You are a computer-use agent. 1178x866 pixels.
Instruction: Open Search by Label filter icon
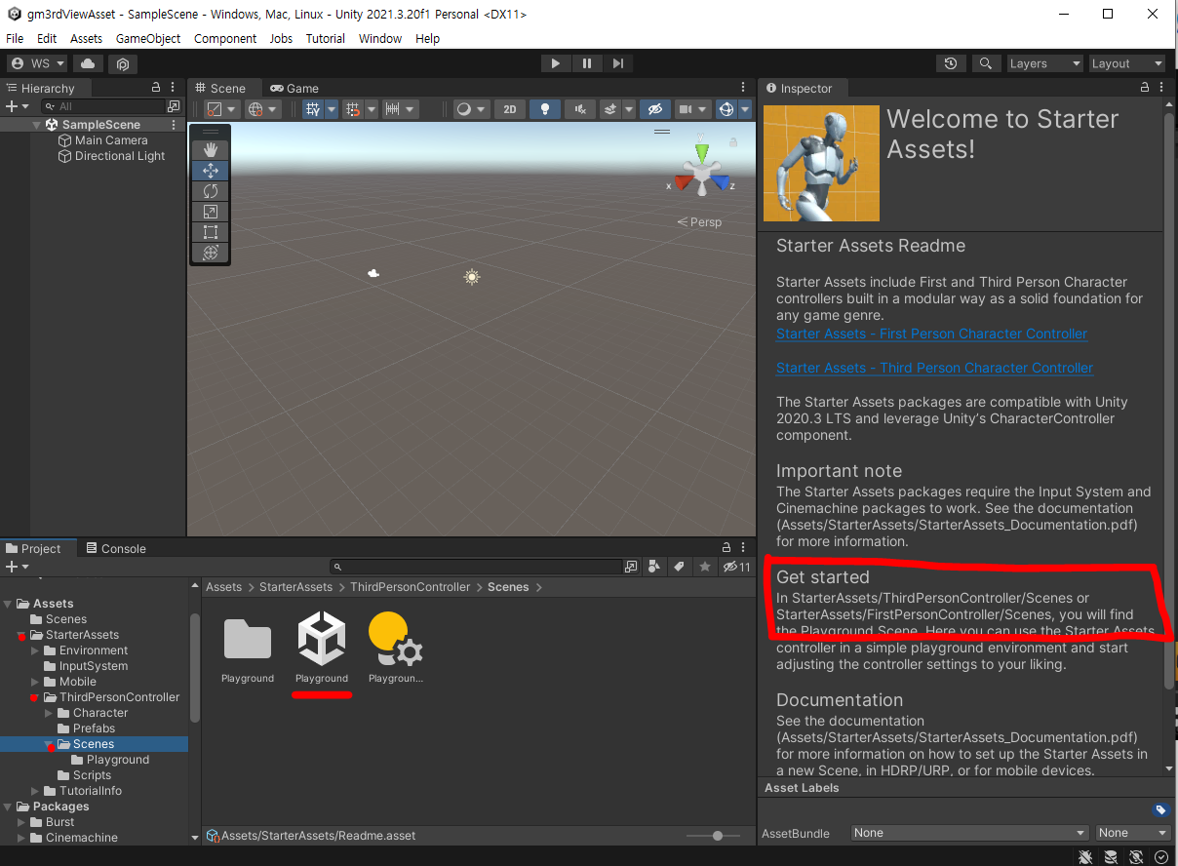point(680,567)
